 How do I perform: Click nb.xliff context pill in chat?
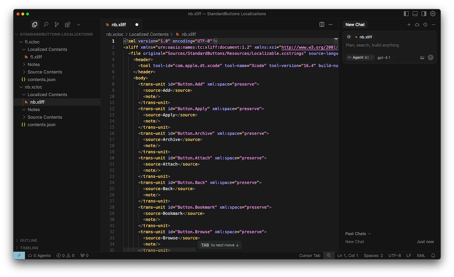coord(364,37)
